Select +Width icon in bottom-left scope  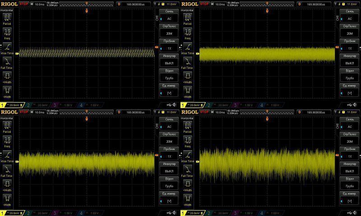click(x=7, y=184)
